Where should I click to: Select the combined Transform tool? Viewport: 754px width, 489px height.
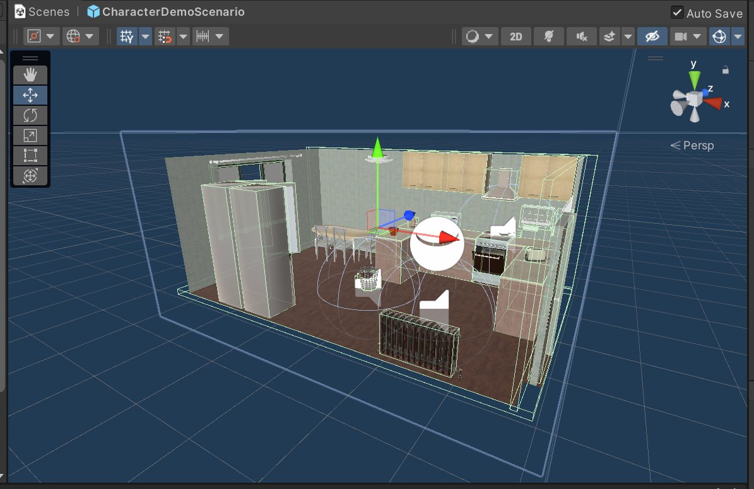click(x=30, y=175)
